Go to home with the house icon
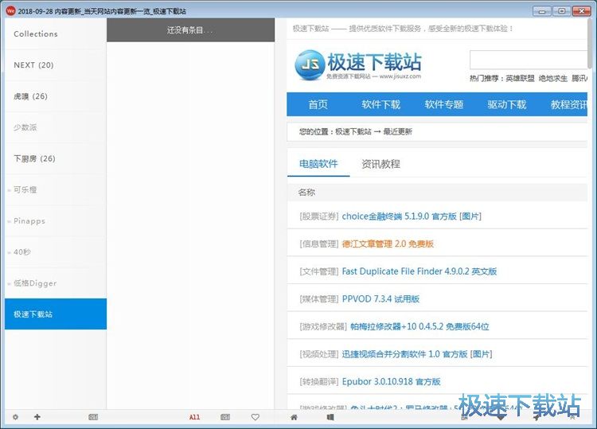Image resolution: width=597 pixels, height=429 pixels. tap(294, 417)
